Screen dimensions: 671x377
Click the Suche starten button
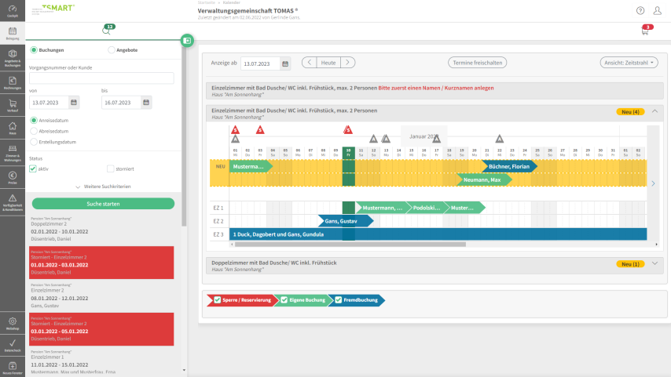pyautogui.click(x=103, y=204)
